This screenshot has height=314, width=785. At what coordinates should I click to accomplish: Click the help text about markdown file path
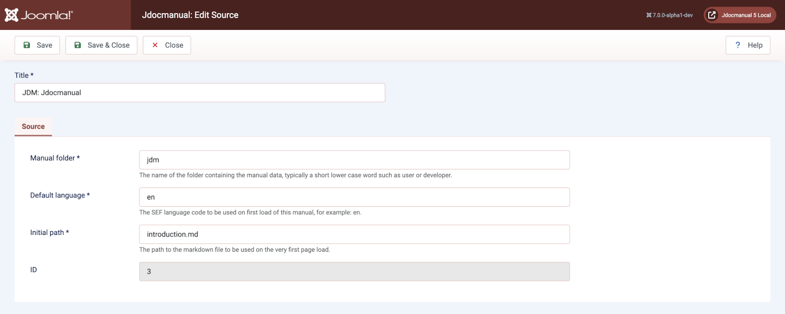point(235,250)
